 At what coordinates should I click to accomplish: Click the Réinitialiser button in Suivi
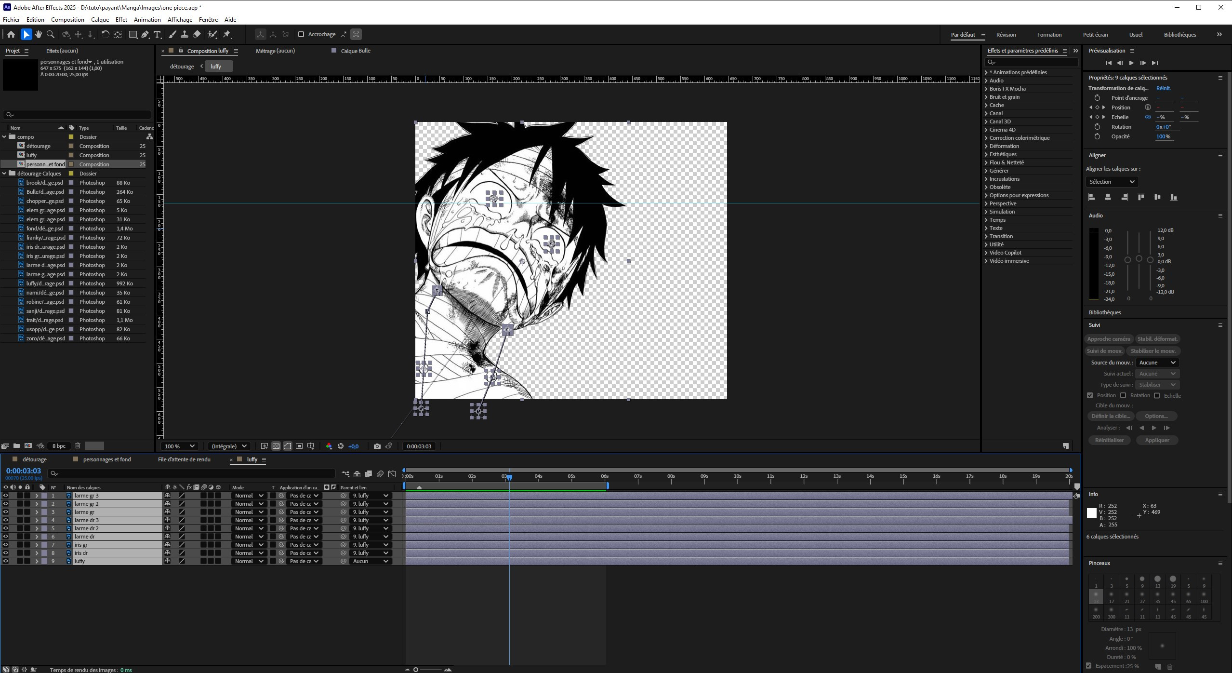coord(1109,440)
